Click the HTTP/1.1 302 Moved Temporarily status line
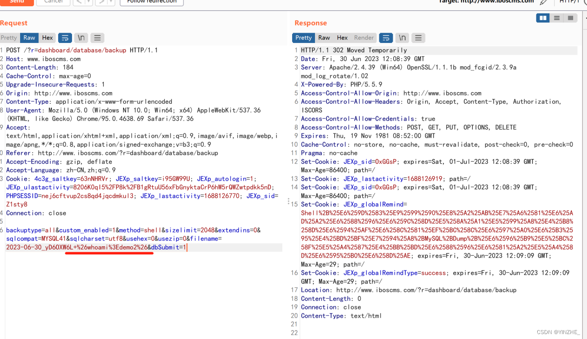 pyautogui.click(x=354, y=50)
